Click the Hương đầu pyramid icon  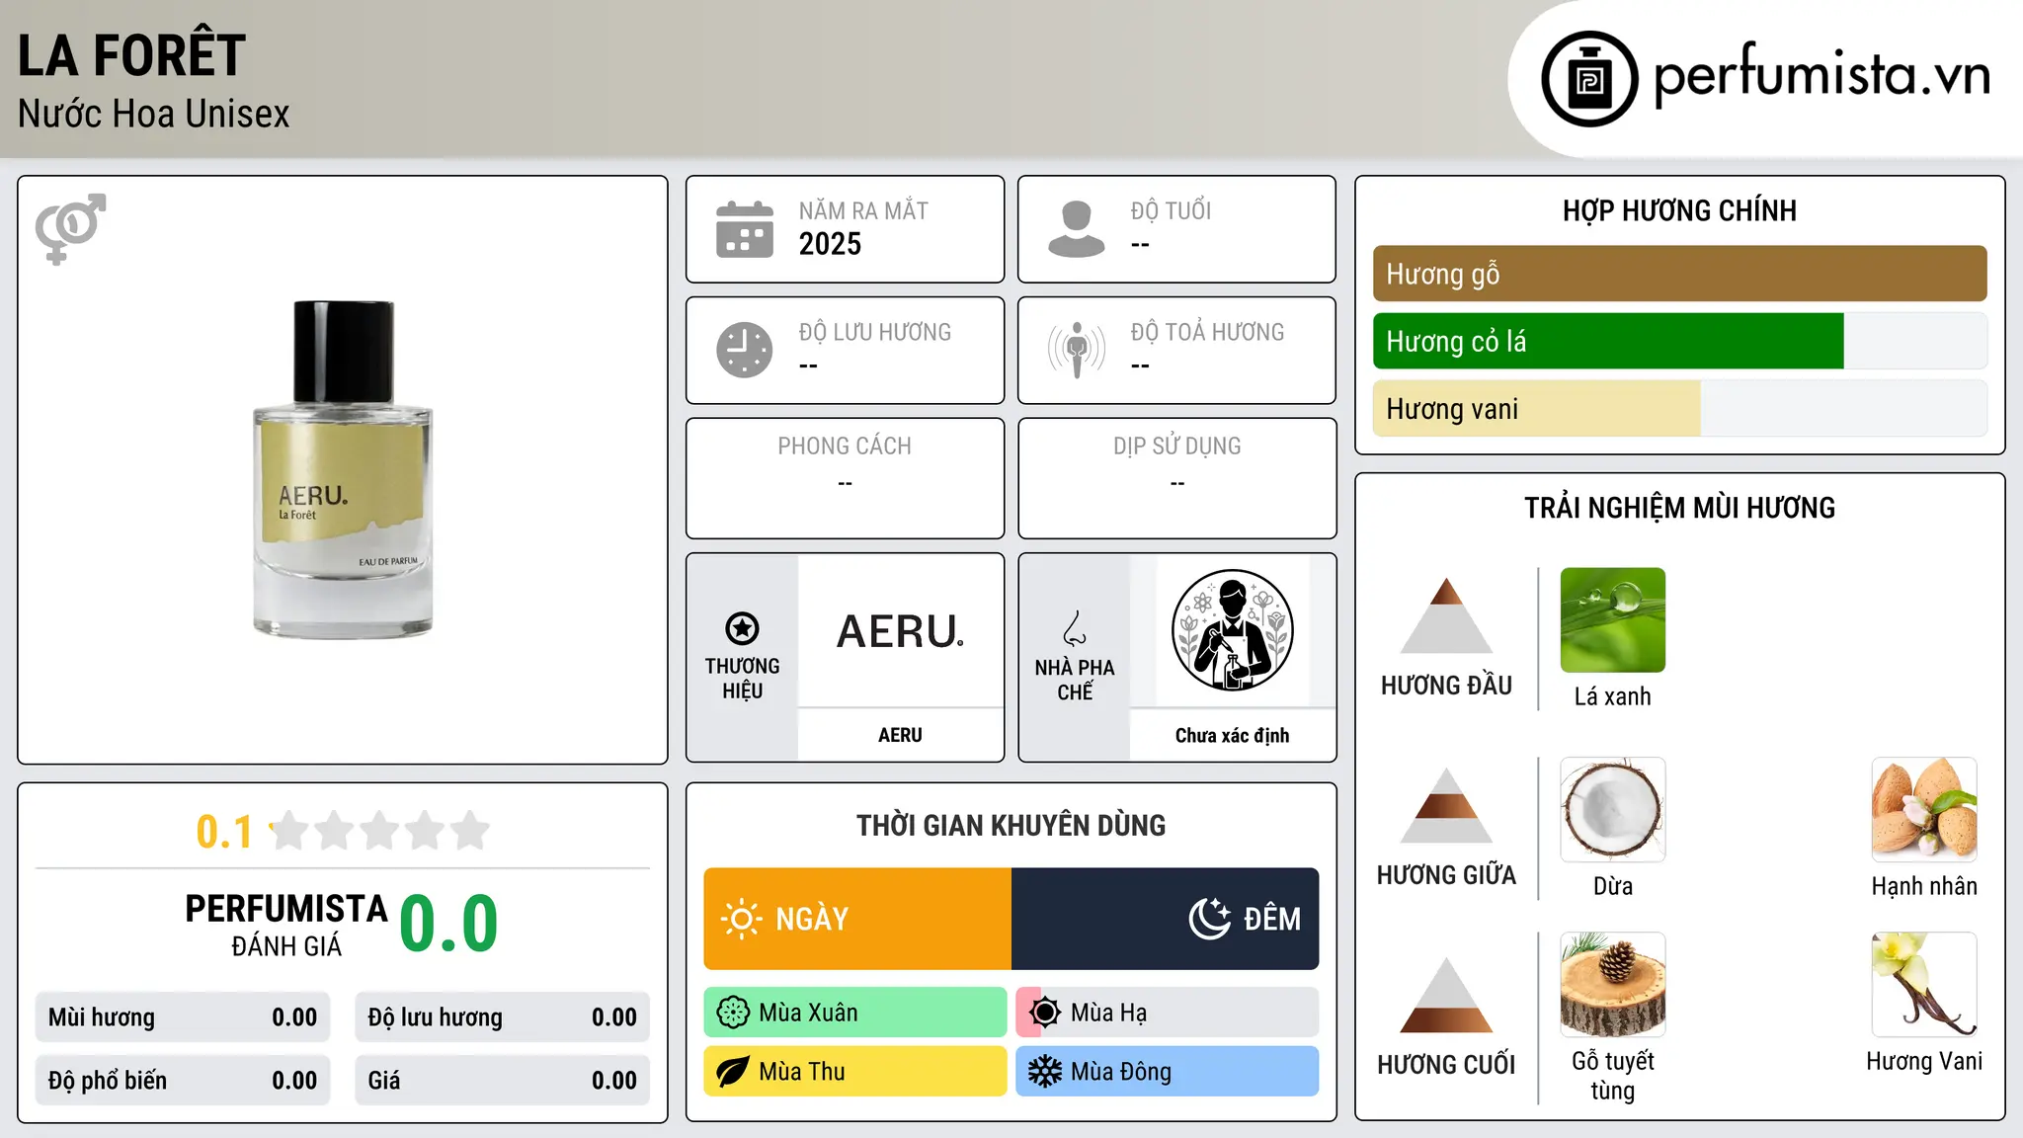(1446, 615)
